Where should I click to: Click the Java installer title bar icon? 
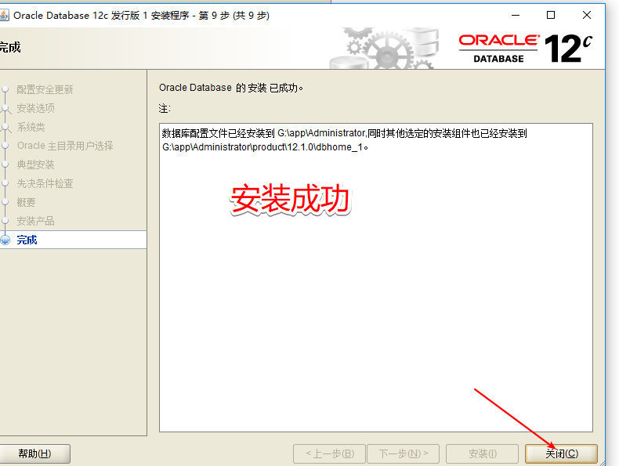coord(4,16)
